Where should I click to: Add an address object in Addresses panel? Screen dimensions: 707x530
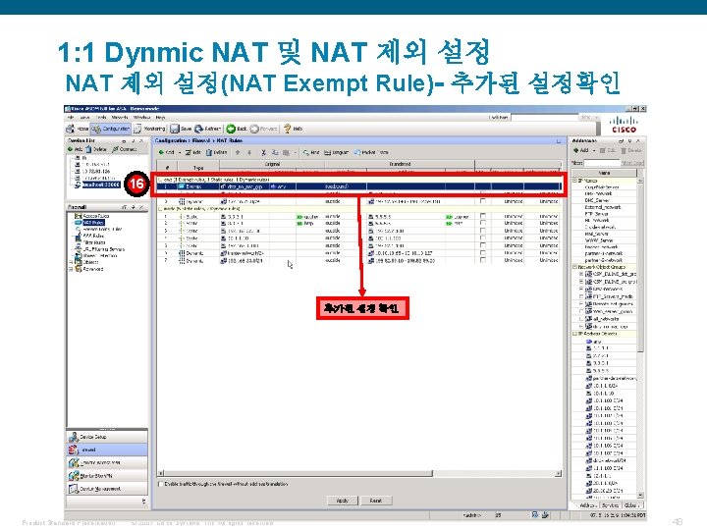click(580, 150)
